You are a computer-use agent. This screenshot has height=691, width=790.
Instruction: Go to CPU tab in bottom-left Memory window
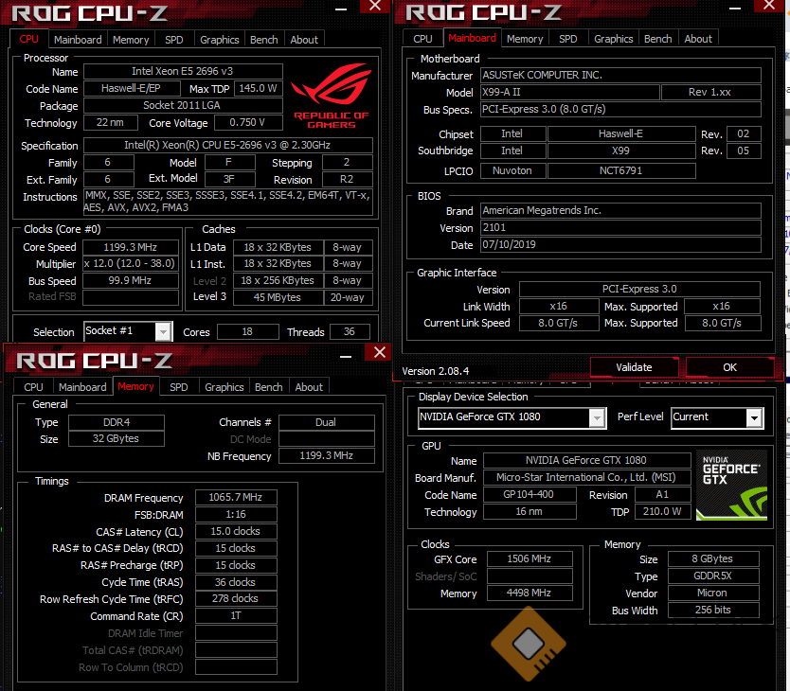pos(33,387)
